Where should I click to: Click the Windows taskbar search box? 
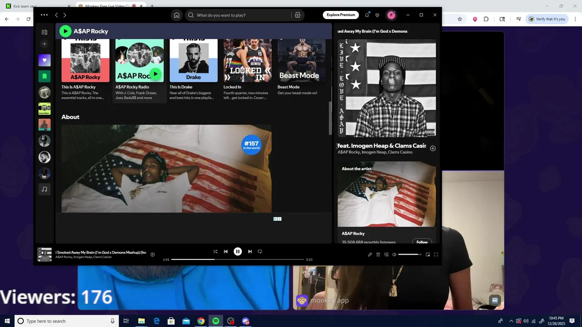[x=66, y=321]
